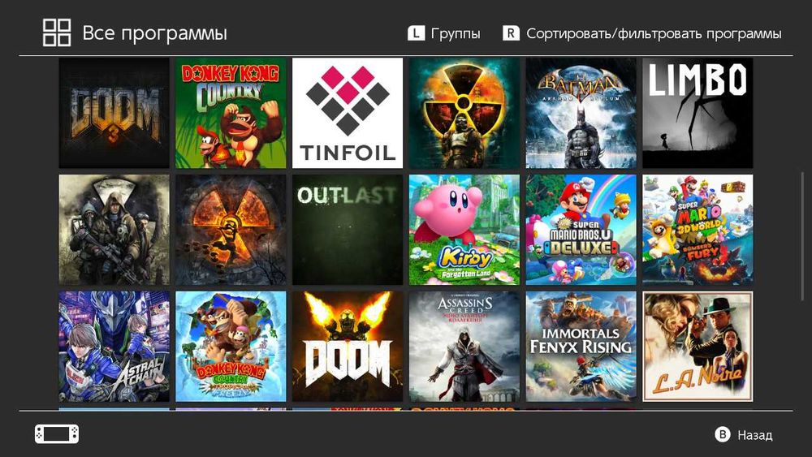Launch Batman Arkham Asylum
Viewport: 812px width, 457px height.
581,113
